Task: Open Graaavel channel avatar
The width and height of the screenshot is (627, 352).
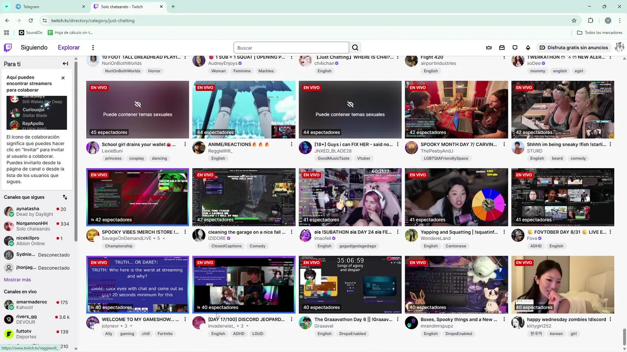Action: (305, 323)
